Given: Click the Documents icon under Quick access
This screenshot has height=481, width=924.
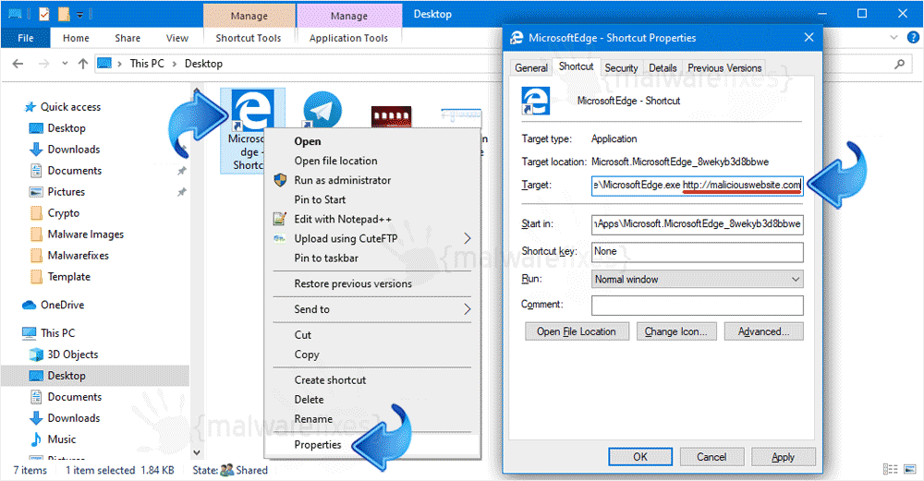Looking at the screenshot, I should tap(37, 171).
